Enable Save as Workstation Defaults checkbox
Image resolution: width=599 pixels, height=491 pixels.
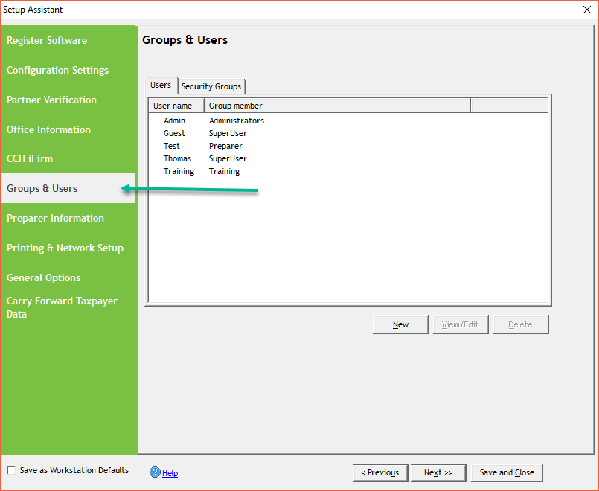(11, 470)
